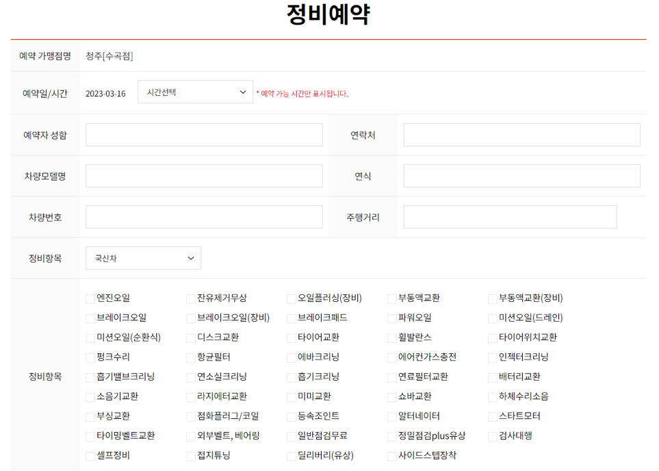Toggle the 흡기크리닝 checkbox

[292, 378]
